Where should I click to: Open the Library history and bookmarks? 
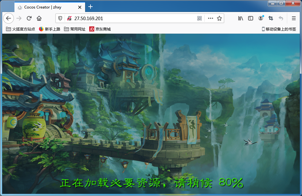click(241, 18)
